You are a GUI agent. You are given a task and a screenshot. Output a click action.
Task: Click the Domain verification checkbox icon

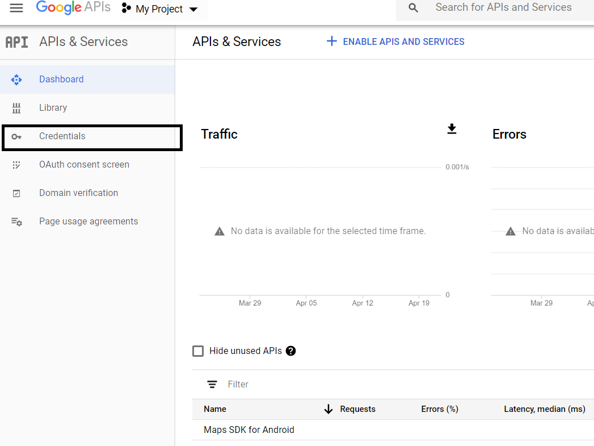(16, 193)
